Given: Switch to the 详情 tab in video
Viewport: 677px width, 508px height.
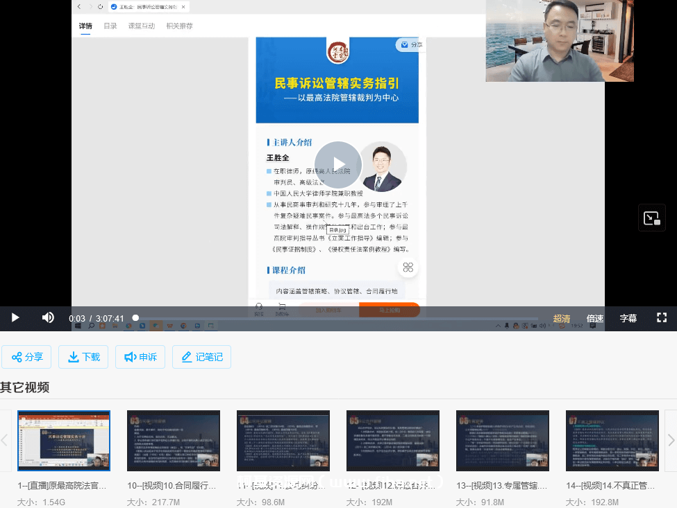Looking at the screenshot, I should [x=85, y=26].
